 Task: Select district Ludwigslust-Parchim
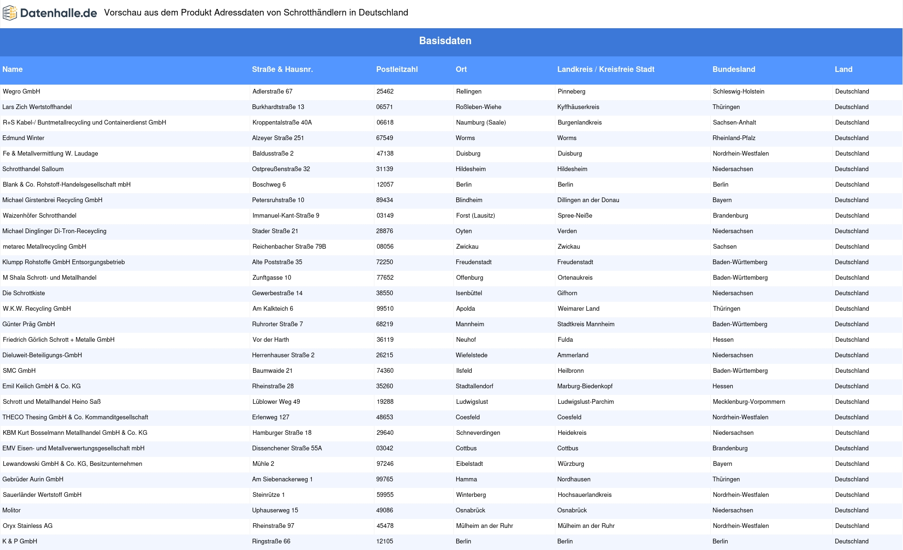click(586, 402)
